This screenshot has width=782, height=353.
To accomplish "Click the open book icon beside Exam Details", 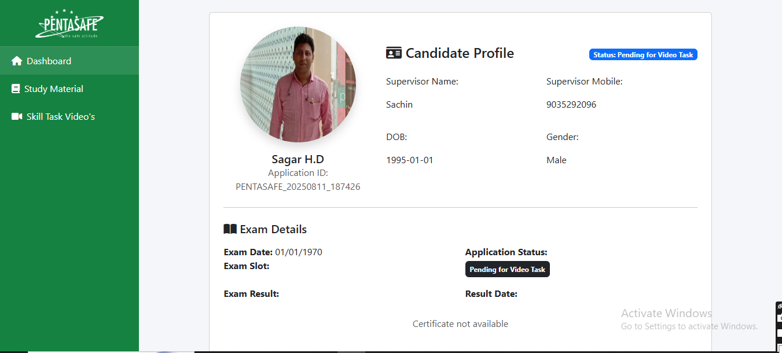I will 230,229.
